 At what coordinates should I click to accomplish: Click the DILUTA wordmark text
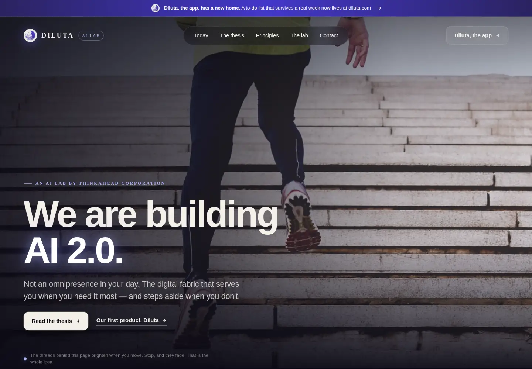tap(57, 35)
